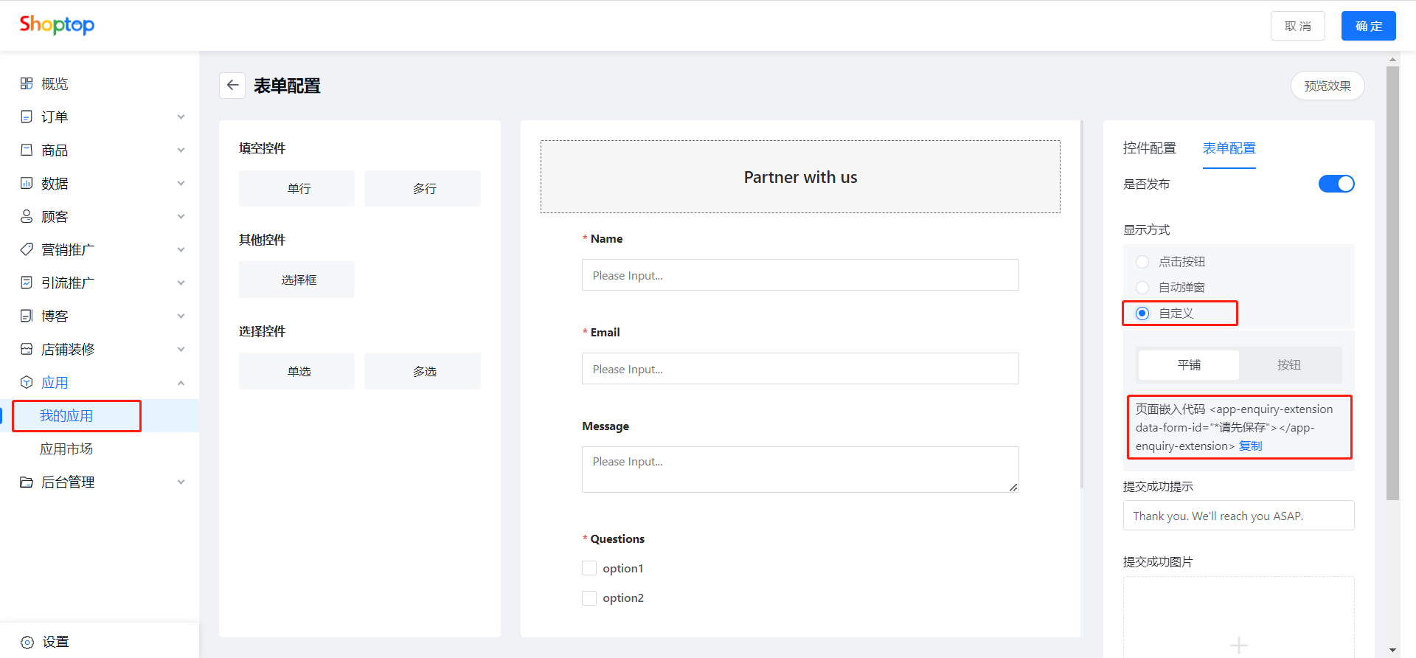Select the 点击按钮 radio option
Viewport: 1416px width, 658px height.
point(1142,262)
